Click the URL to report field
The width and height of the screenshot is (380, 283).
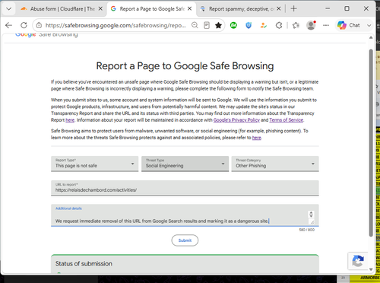185,188
